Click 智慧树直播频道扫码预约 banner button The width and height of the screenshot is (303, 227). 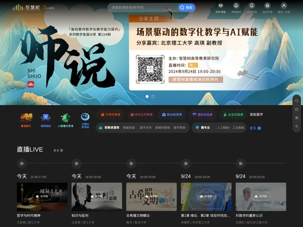196,79
